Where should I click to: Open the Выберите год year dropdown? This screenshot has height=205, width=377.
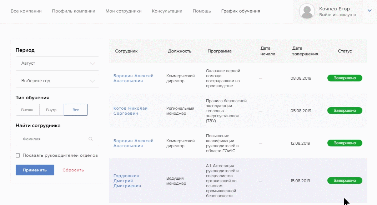57,81
